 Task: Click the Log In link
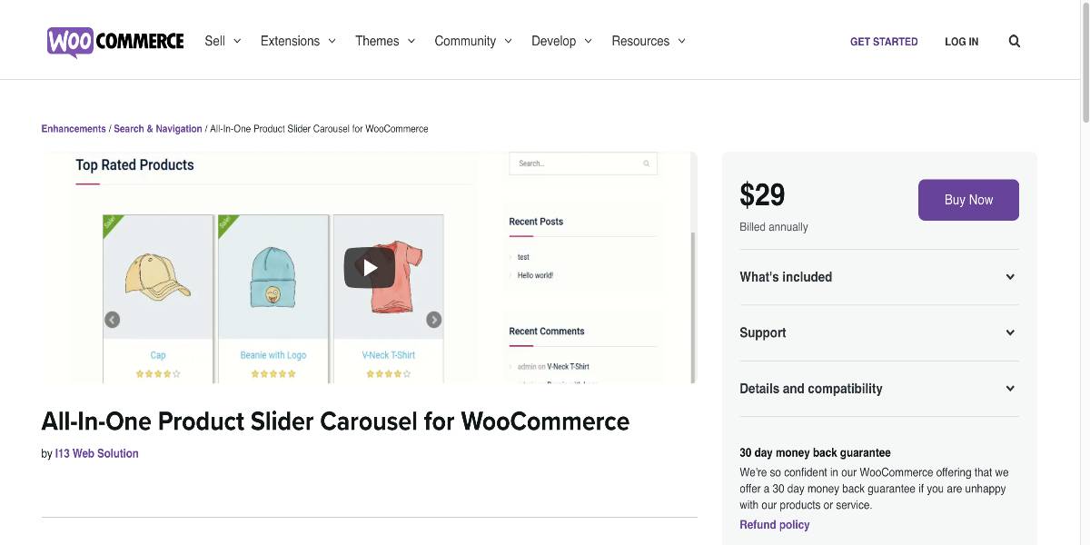(x=962, y=42)
